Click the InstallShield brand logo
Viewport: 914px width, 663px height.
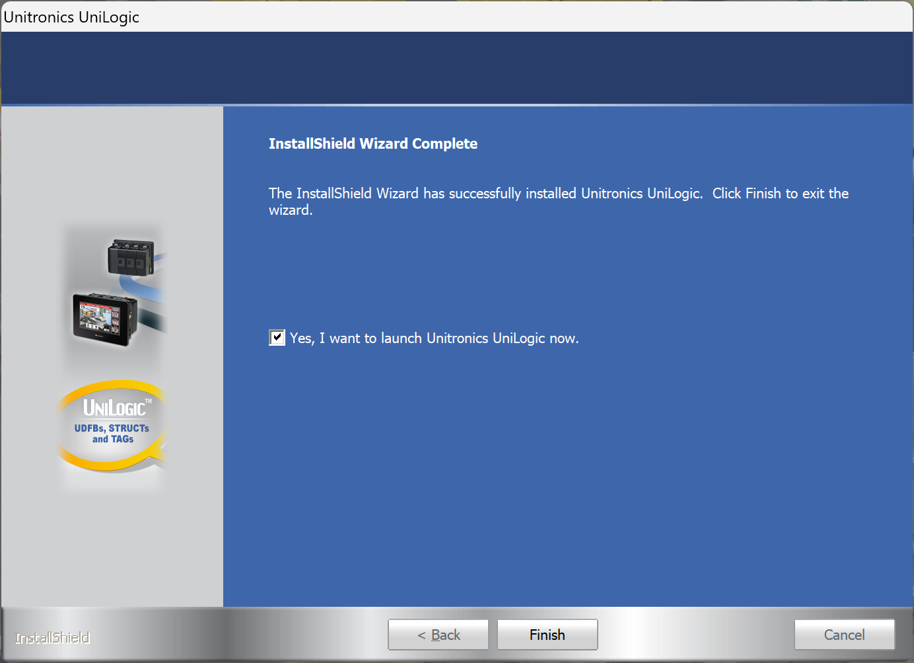52,638
